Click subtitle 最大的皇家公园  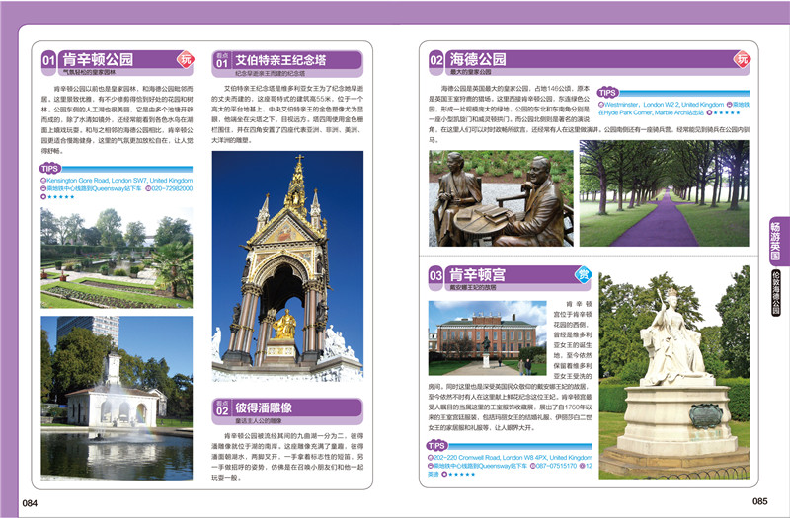tap(471, 72)
